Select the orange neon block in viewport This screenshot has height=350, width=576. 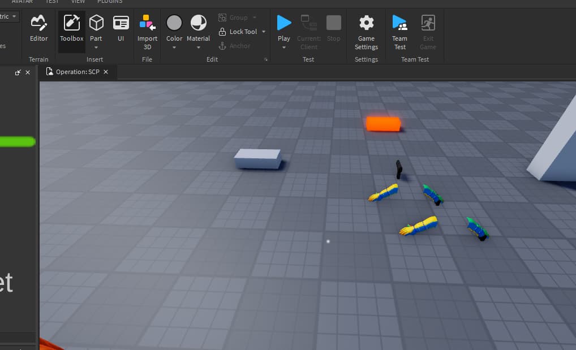point(383,124)
